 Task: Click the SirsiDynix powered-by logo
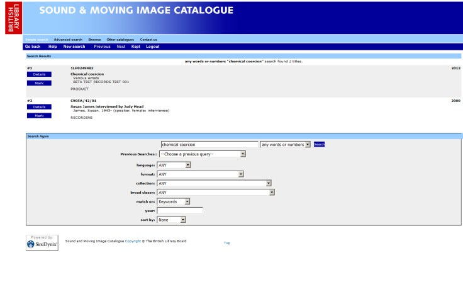[x=42, y=243]
